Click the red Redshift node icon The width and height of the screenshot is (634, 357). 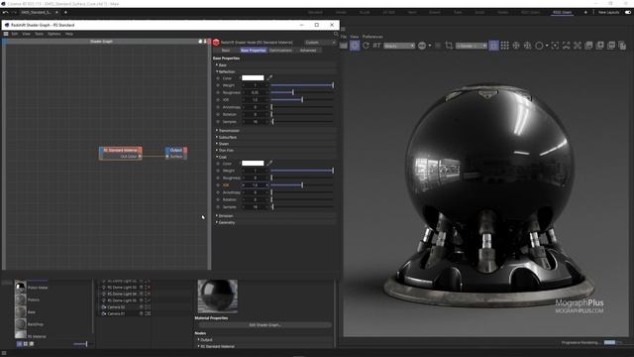click(216, 42)
